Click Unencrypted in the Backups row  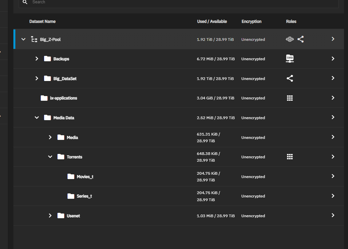(253, 59)
